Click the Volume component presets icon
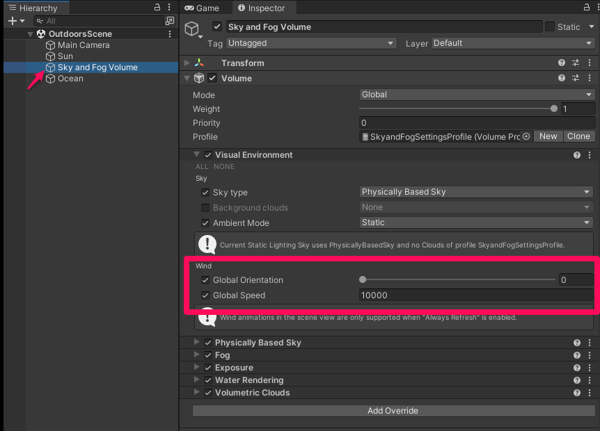Image resolution: width=600 pixels, height=431 pixels. click(575, 78)
